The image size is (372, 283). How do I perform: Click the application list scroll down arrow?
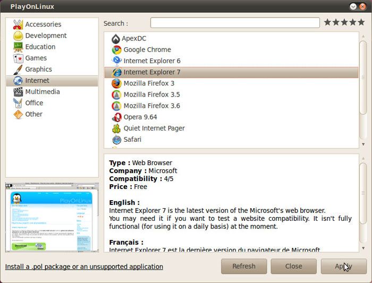coord(363,144)
